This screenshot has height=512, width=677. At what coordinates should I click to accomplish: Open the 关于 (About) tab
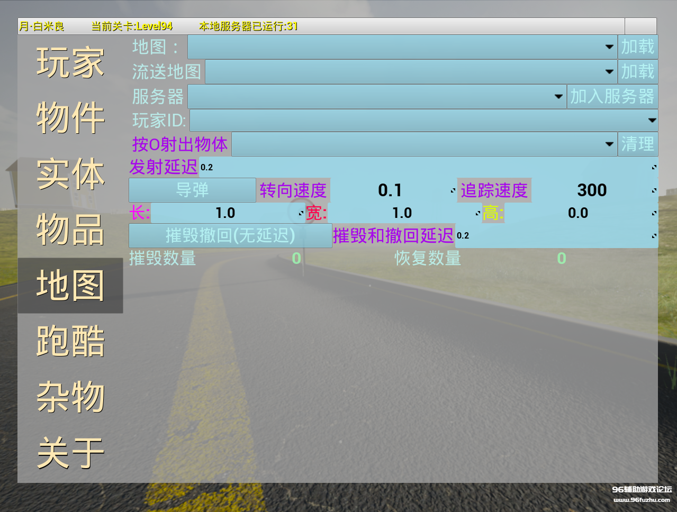tap(70, 453)
